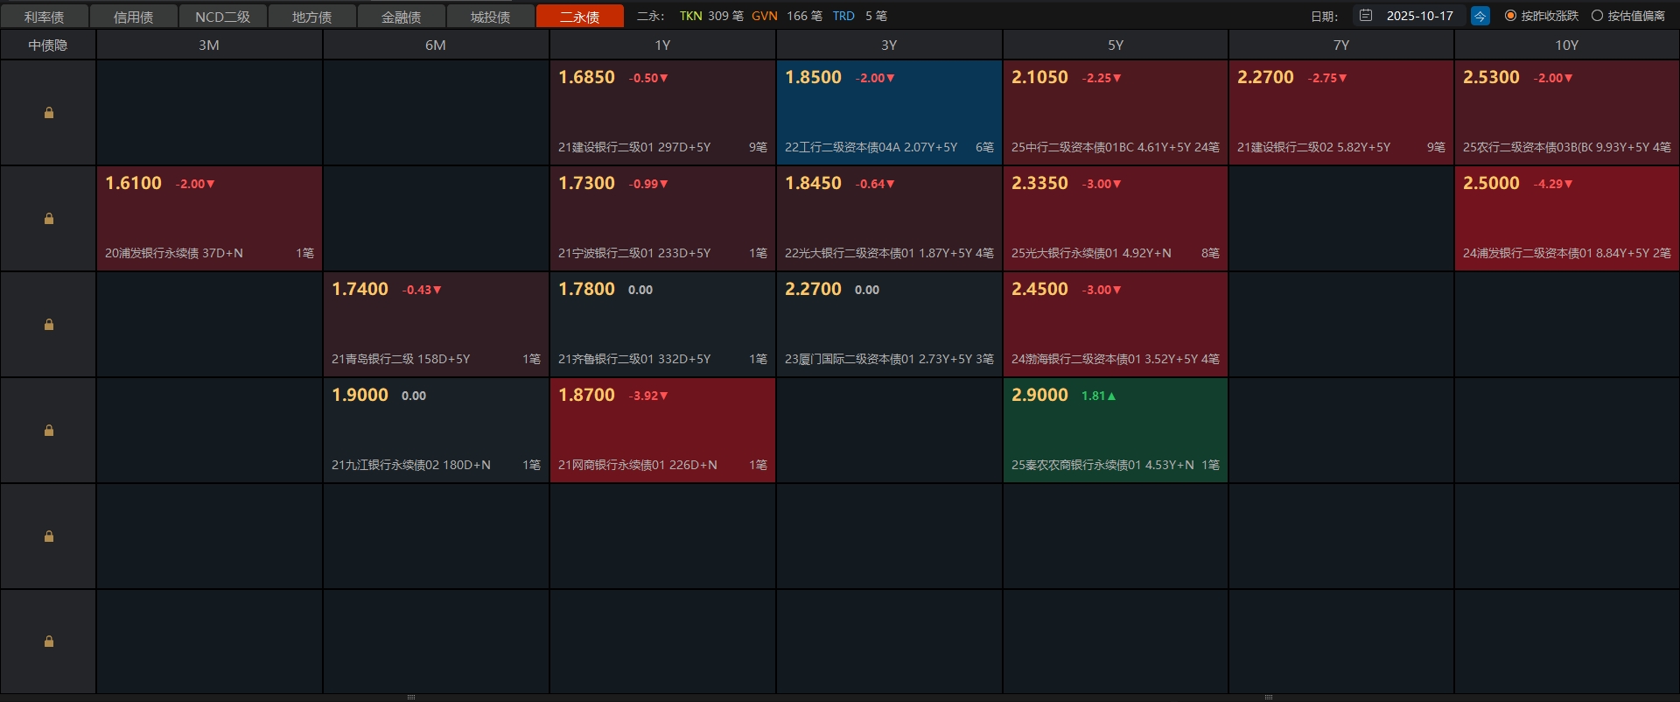Click the 10Y column header
Viewport: 1680px width, 702px height.
click(x=1567, y=45)
